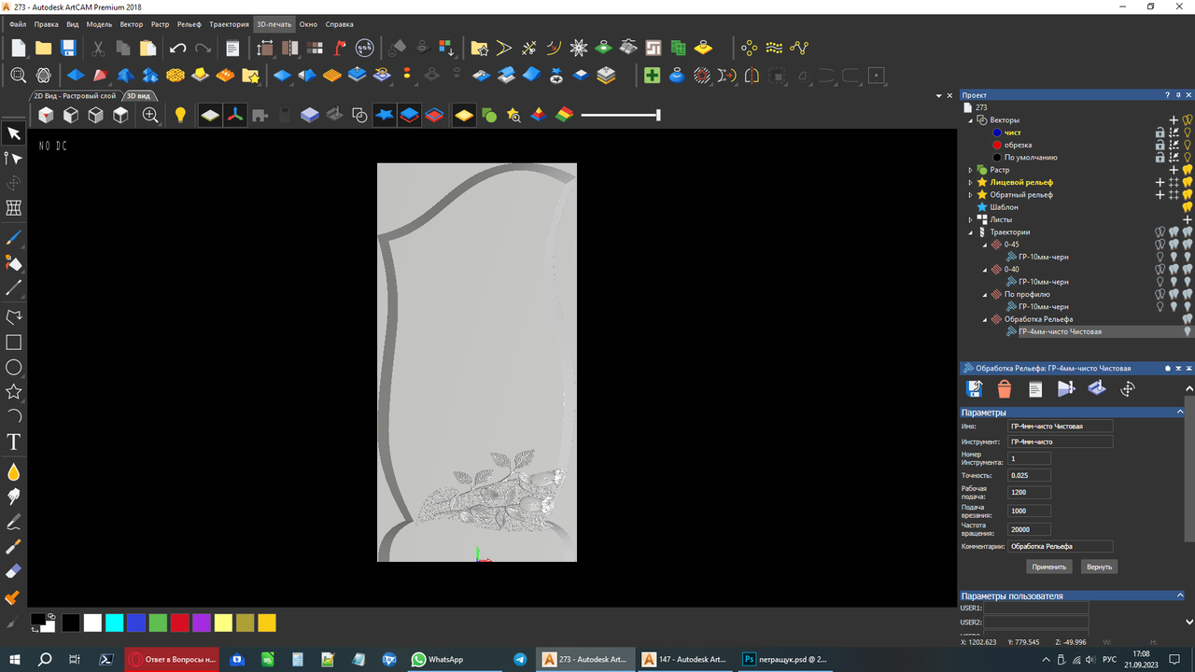The height and width of the screenshot is (672, 1195).
Task: Select the eraser tool in left toolbar
Action: [x=14, y=572]
